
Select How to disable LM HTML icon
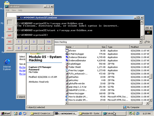tap(67, 97)
